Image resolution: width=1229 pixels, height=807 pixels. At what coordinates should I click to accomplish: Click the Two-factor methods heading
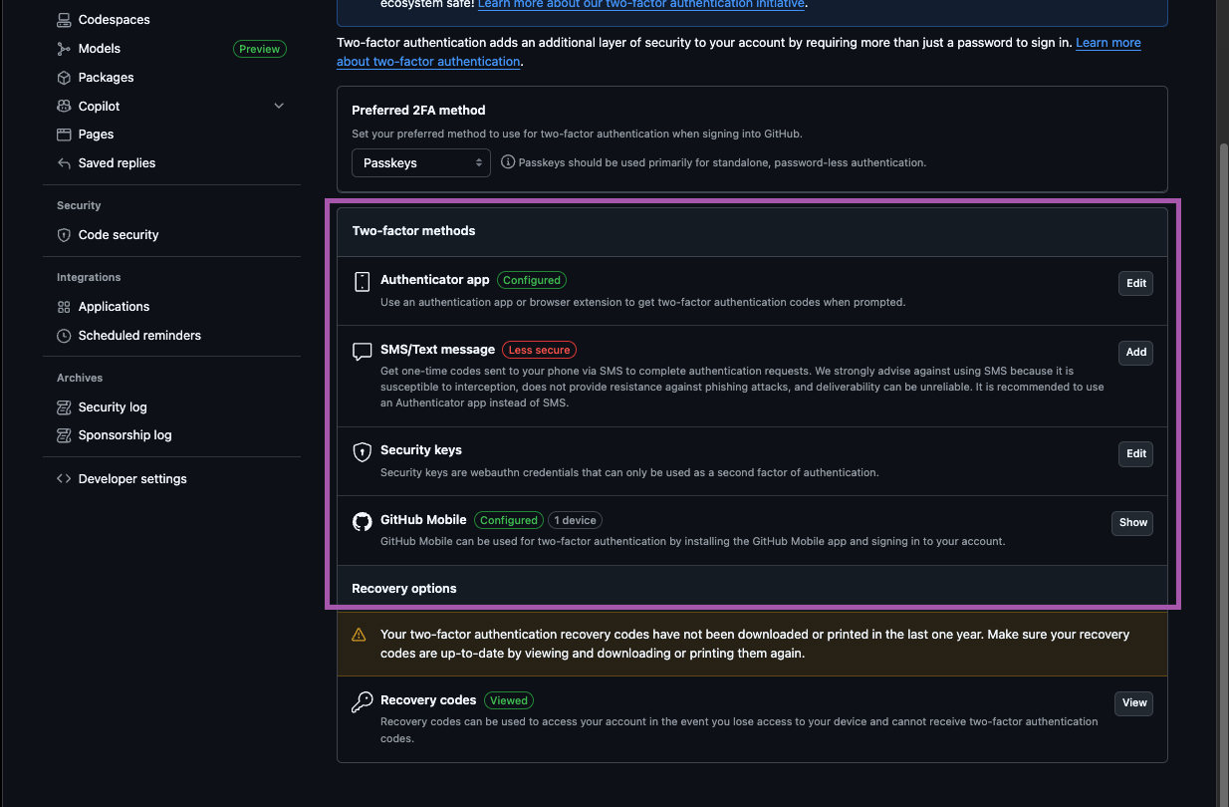click(x=413, y=231)
